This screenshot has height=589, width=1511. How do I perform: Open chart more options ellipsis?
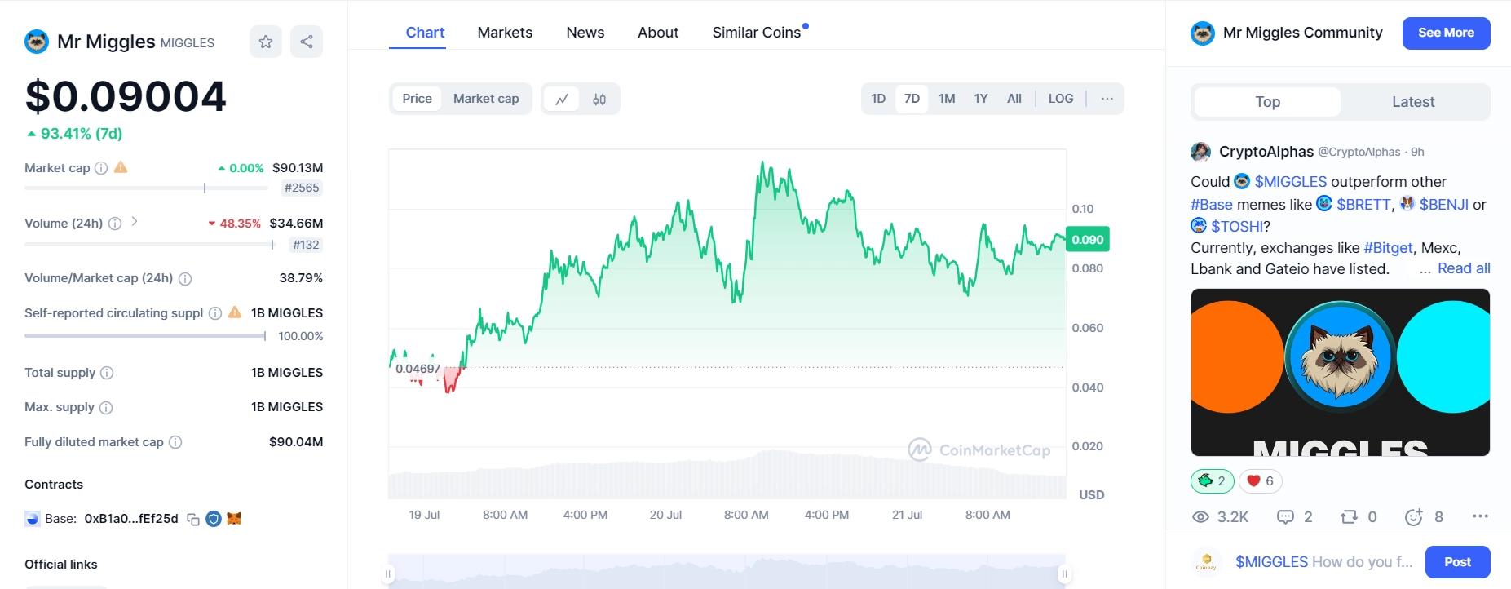(1107, 99)
